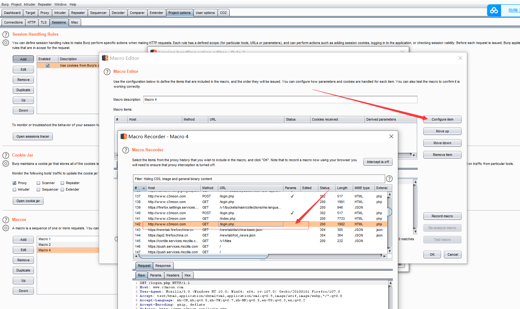This screenshot has width=520, height=309.
Task: Enable the Sequencer cookie jar checkbox
Action: (39, 189)
